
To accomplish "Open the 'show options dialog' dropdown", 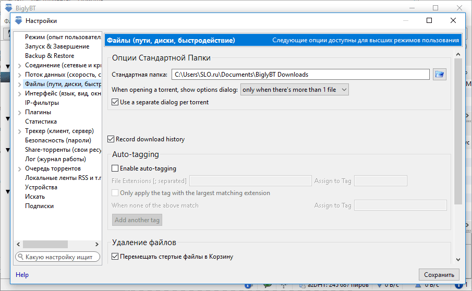I will (294, 90).
